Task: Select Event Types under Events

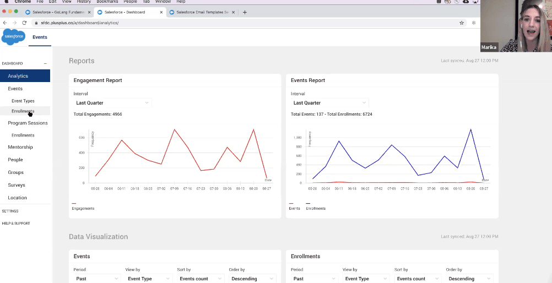Action: (x=23, y=101)
